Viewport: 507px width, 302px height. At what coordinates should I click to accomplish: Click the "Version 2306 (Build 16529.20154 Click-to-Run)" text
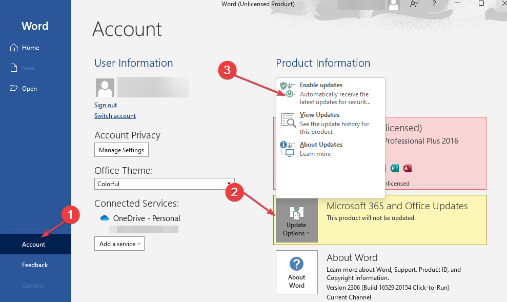point(388,288)
